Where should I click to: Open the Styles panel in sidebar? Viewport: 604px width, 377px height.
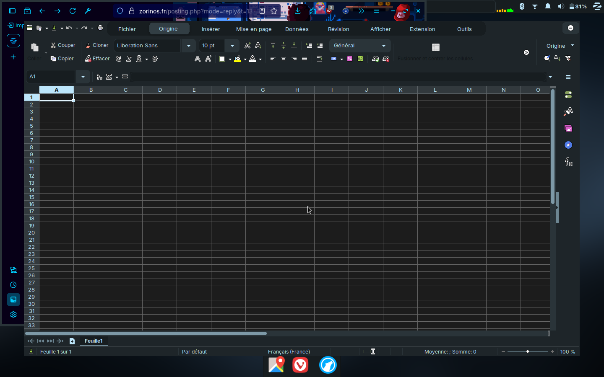pyautogui.click(x=568, y=111)
